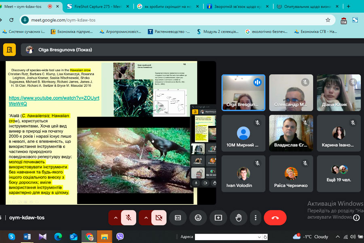Leave the call with red hang-up button
Viewport: 364px width, 243px height.
tap(275, 217)
